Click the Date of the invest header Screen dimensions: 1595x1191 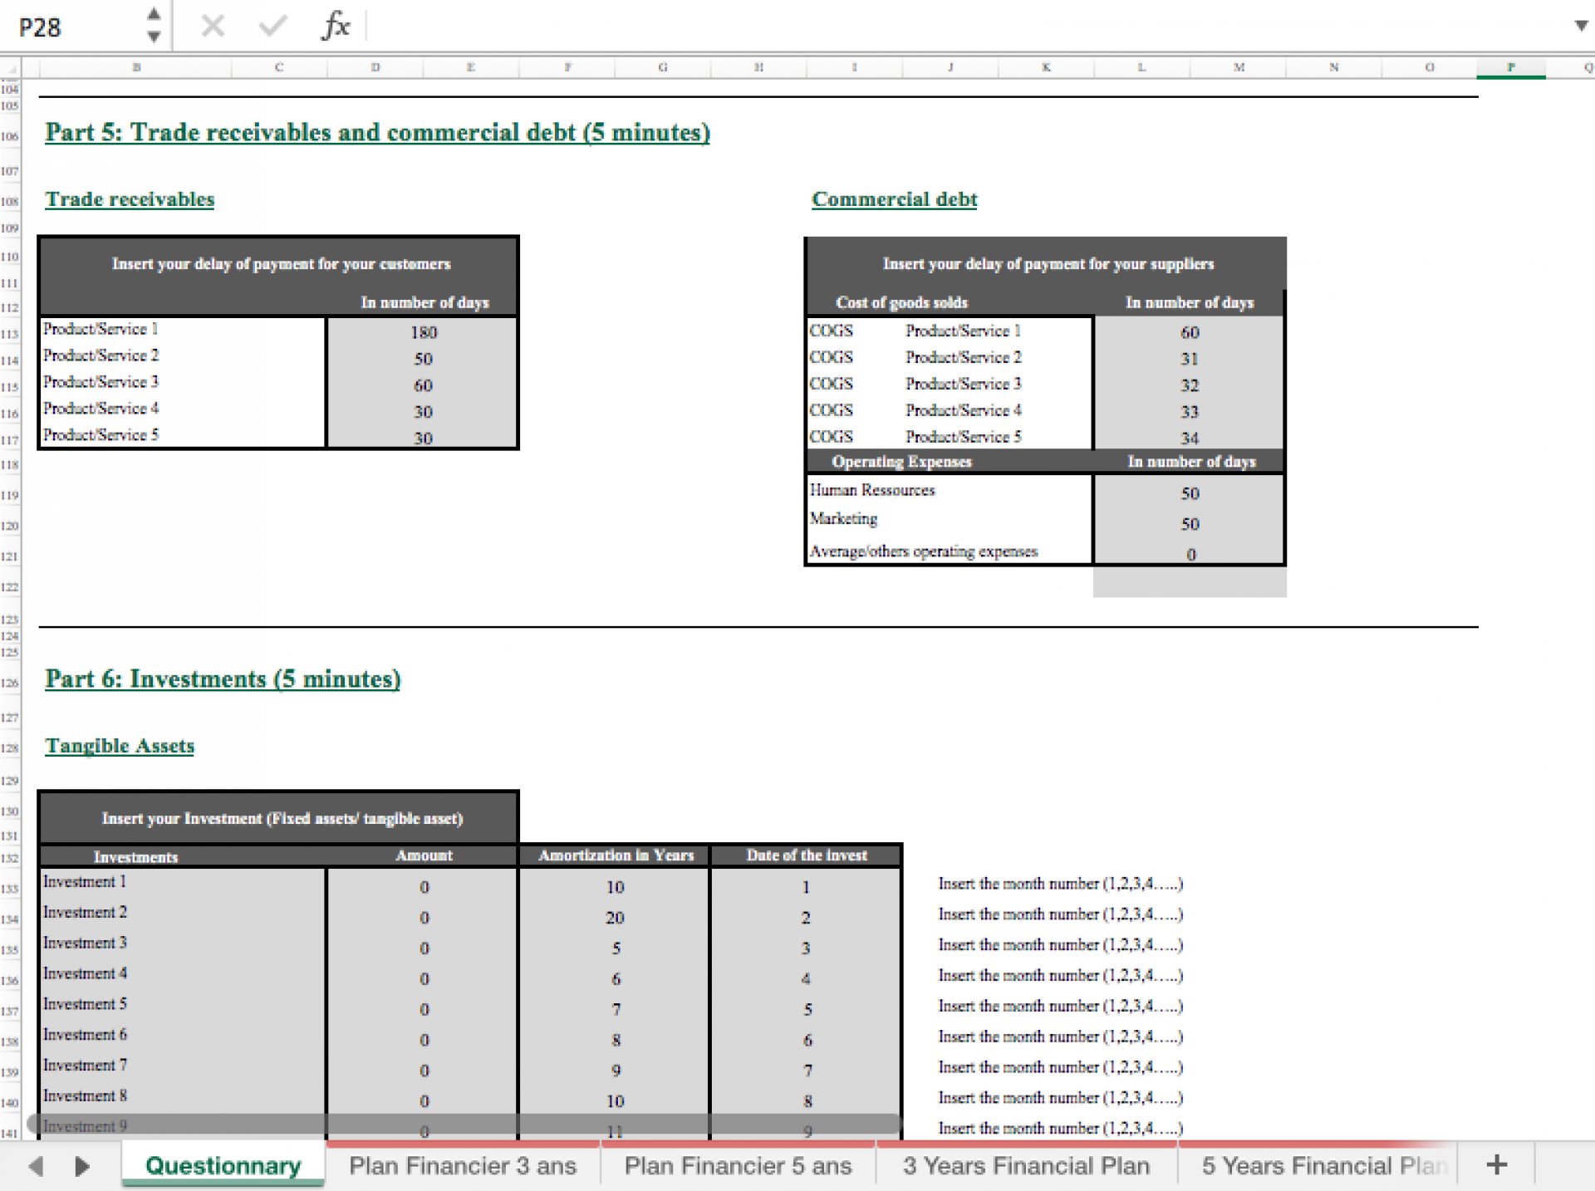coord(806,855)
